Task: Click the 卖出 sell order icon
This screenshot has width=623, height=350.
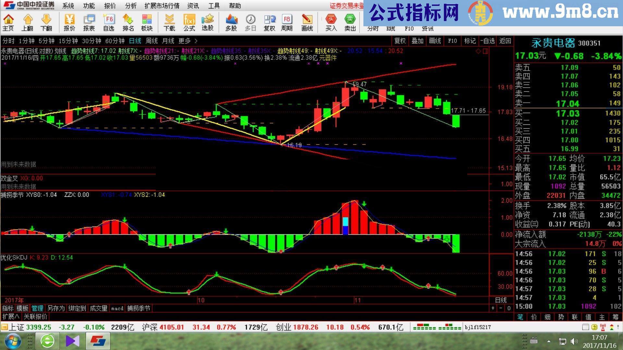Action: (x=350, y=23)
